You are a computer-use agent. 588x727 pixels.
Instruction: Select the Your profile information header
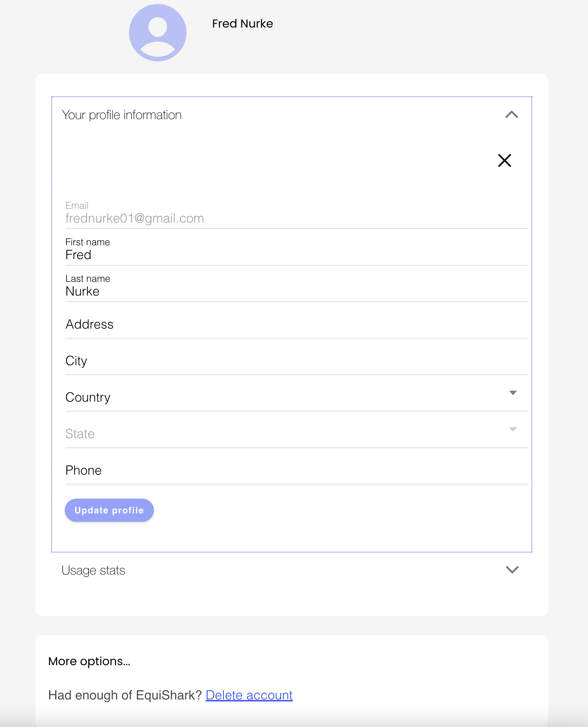click(x=122, y=115)
